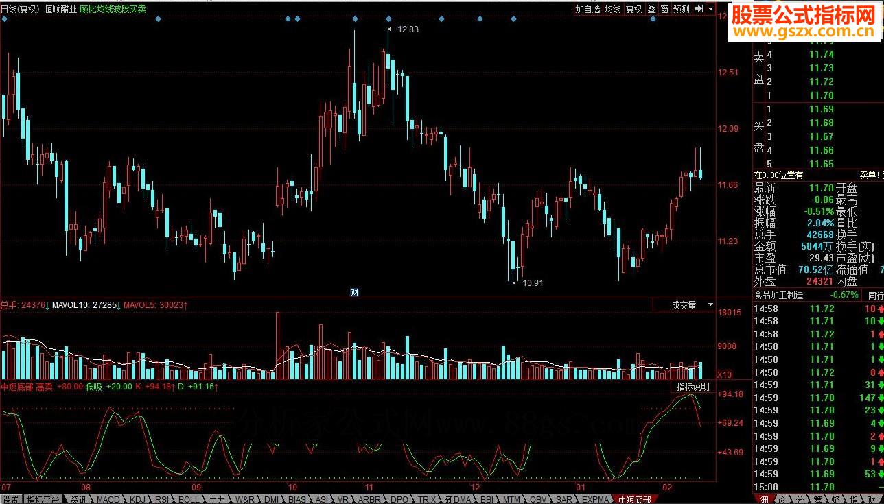884x504 pixels.
Task: Switch to the 资讯 news tab
Action: (x=78, y=499)
